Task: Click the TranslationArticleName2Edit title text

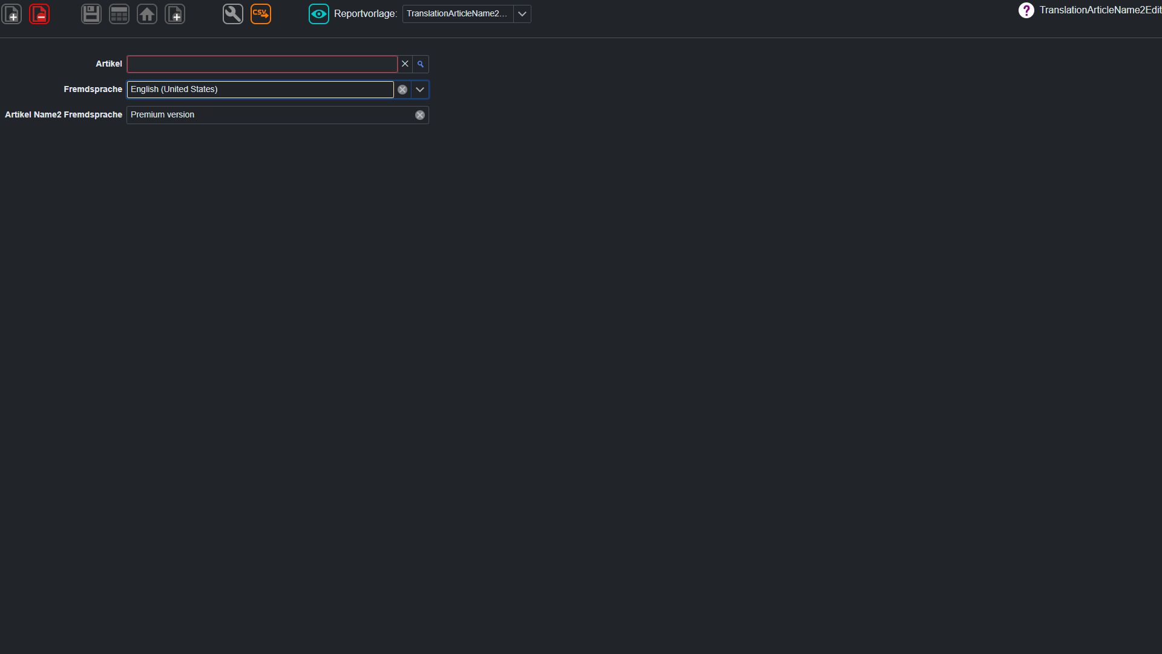Action: click(1100, 10)
